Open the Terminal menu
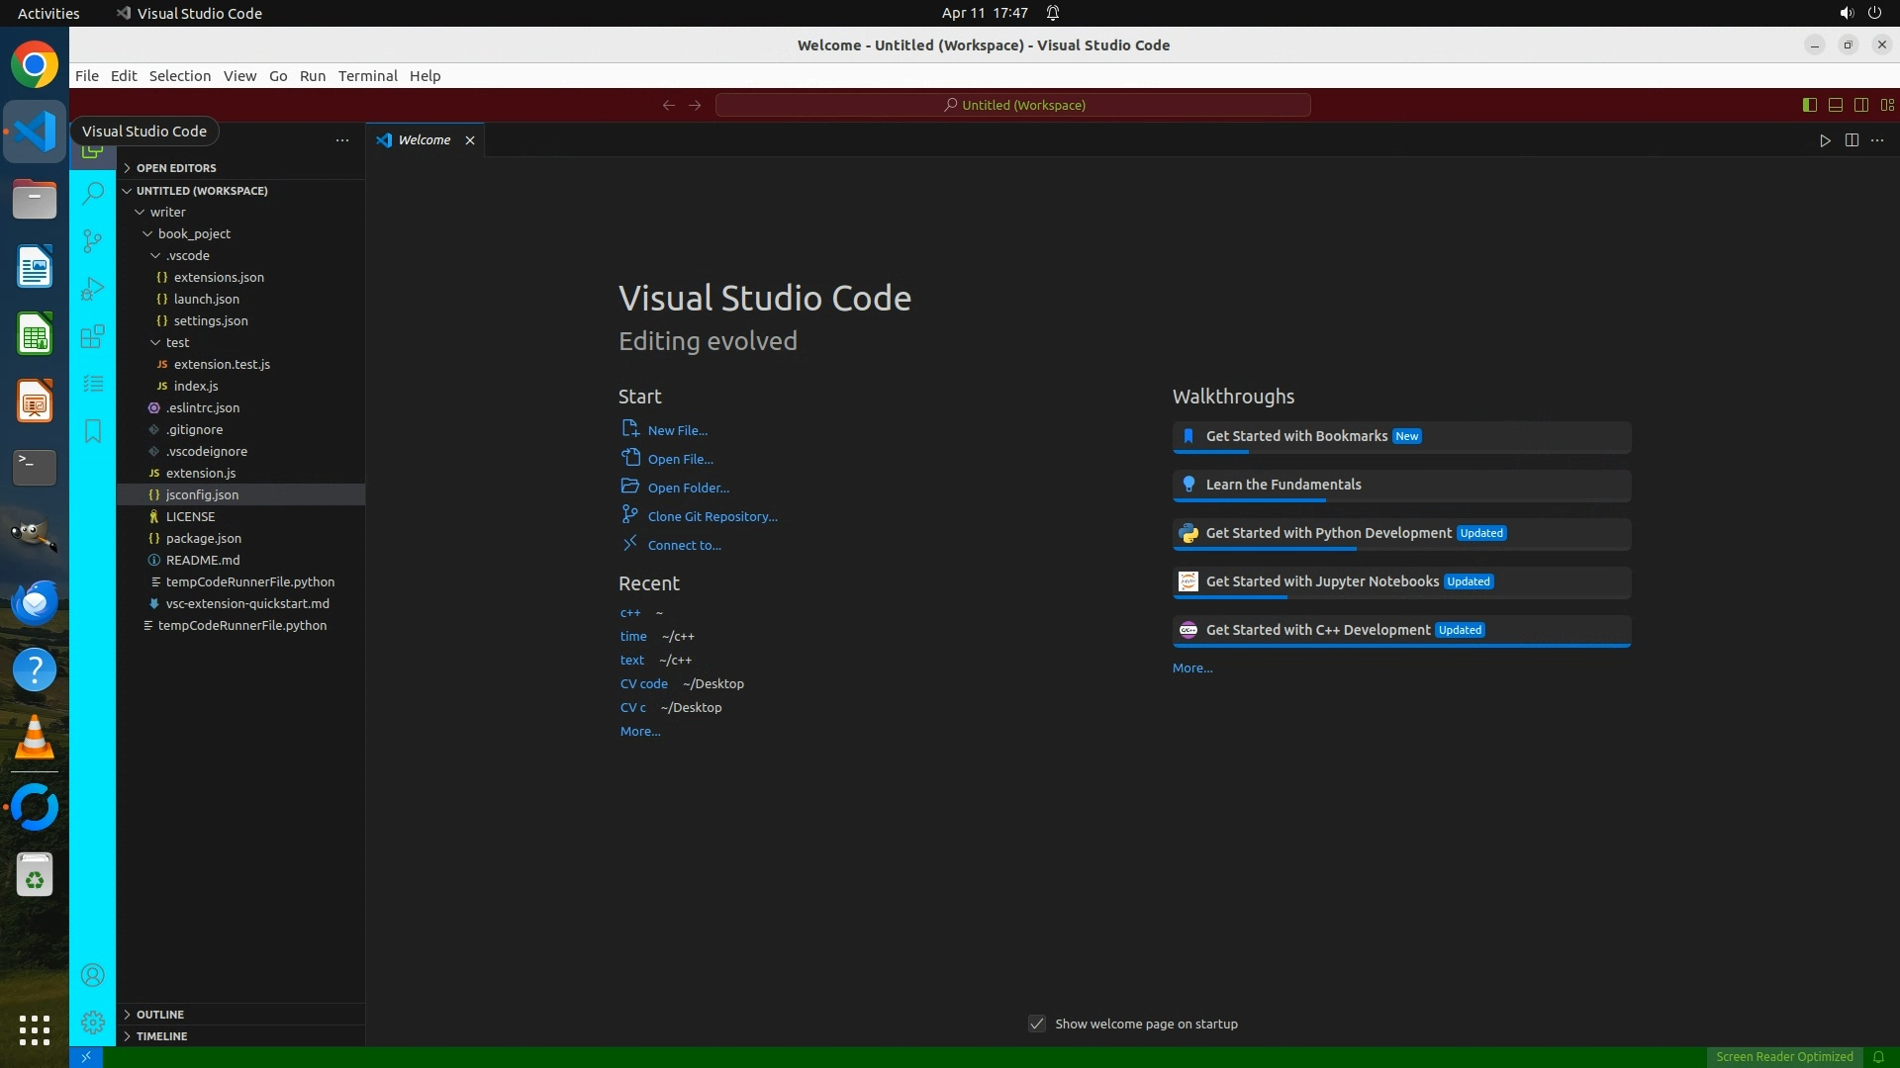 pos(367,76)
